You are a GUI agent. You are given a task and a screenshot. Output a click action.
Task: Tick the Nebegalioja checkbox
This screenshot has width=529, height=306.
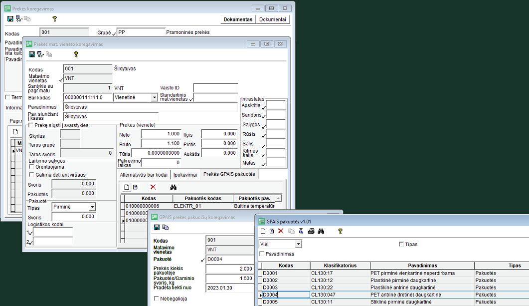point(157,299)
